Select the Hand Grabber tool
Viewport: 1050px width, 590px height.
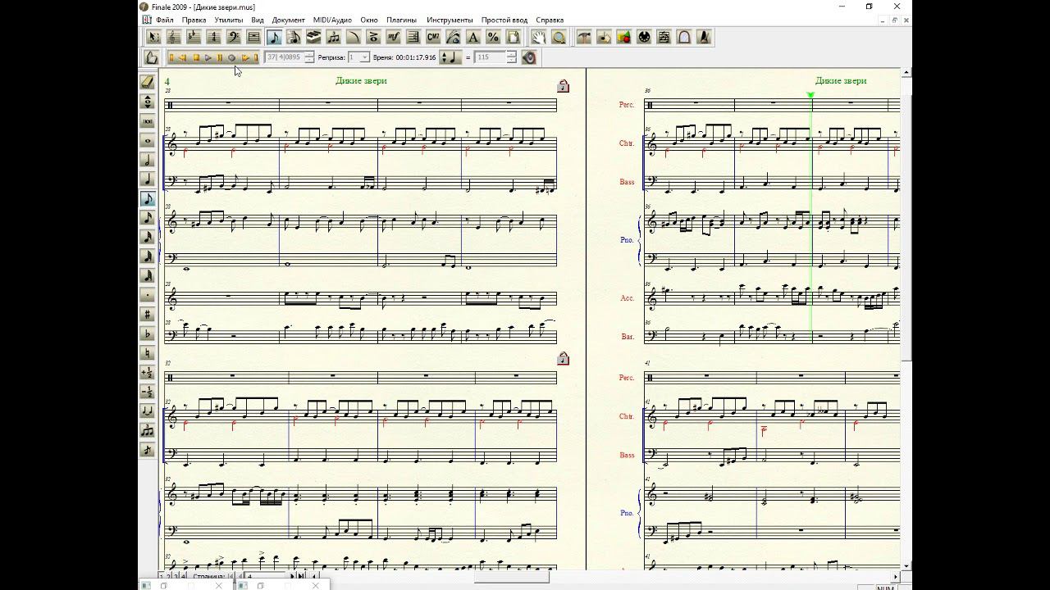[x=539, y=37]
